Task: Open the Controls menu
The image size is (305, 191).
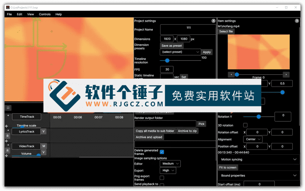Action: (45, 14)
